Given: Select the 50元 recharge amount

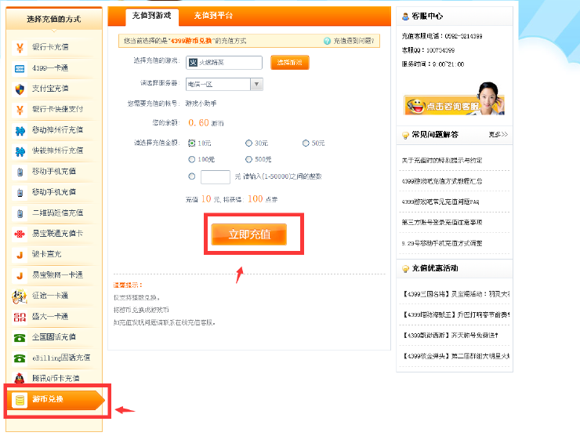Looking at the screenshot, I should pos(306,143).
